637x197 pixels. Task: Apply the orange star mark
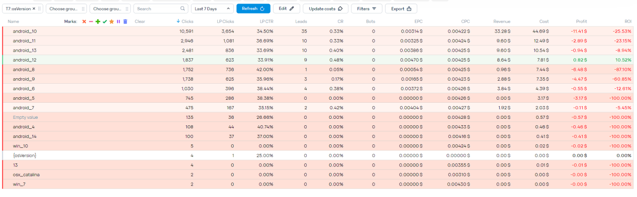tap(112, 22)
